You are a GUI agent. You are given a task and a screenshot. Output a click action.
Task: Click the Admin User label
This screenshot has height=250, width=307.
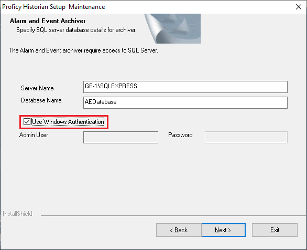click(34, 135)
